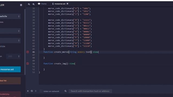Click the compilation warning message box
The width and height of the screenshot is (173, 97).
(10, 81)
